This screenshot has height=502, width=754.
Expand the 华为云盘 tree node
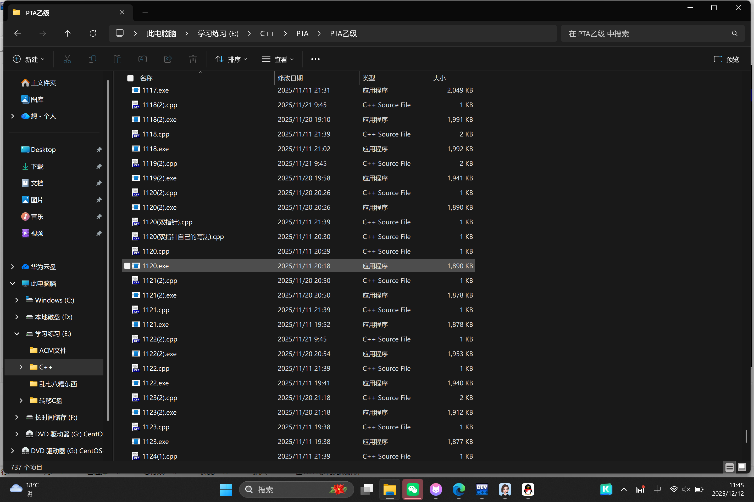point(13,267)
